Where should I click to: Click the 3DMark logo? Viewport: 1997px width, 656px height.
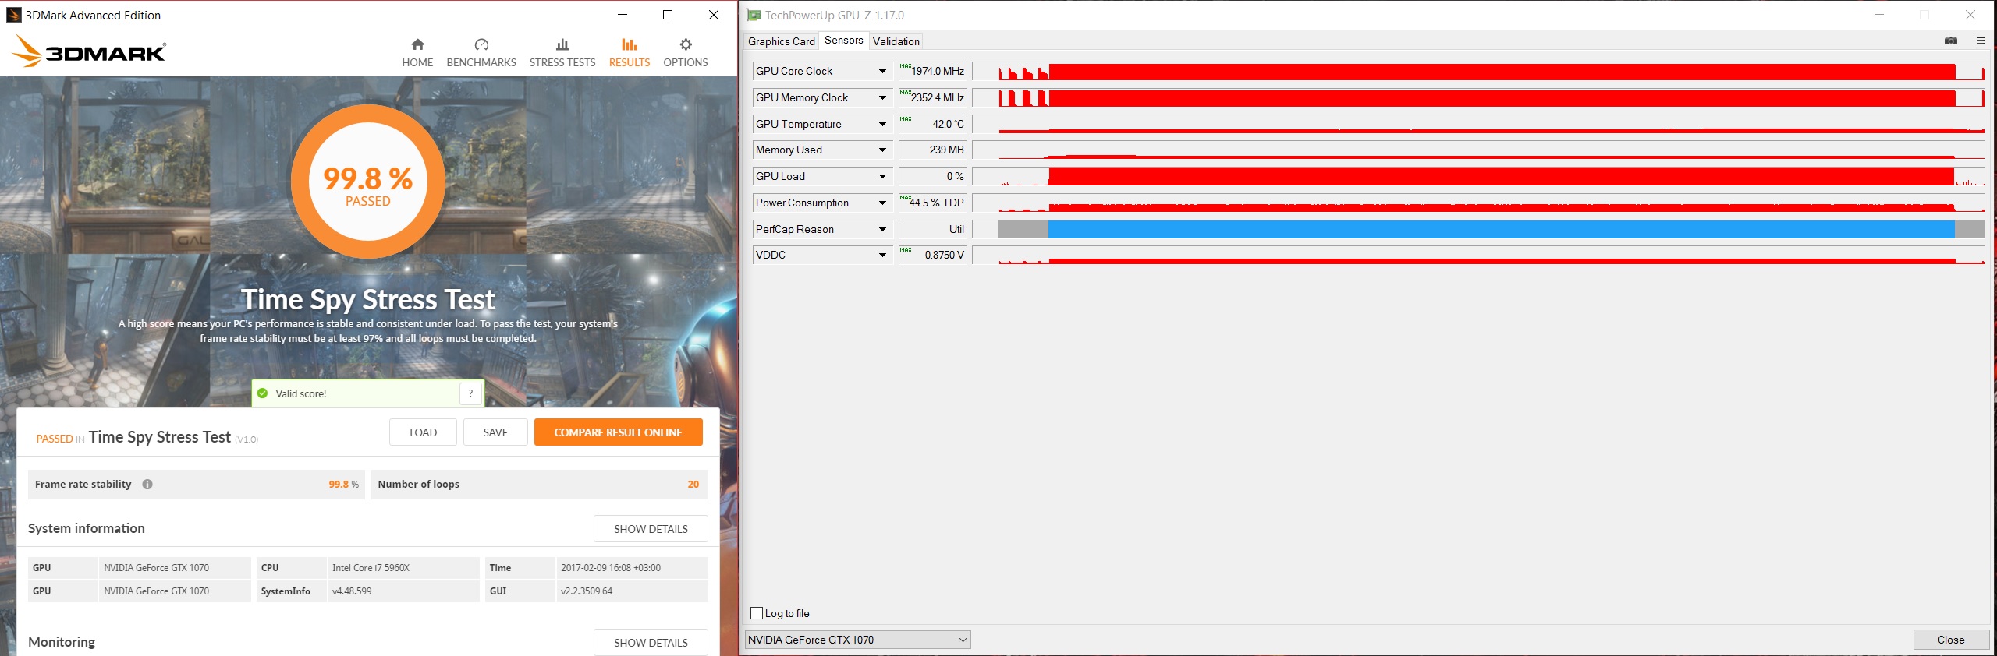[x=89, y=51]
